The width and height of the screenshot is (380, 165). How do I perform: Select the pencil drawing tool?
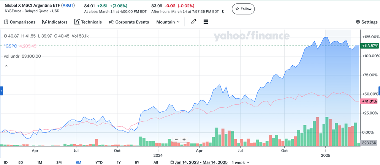(193, 22)
